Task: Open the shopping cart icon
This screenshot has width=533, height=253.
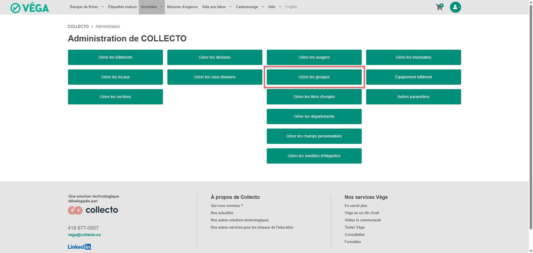Action: [x=439, y=7]
